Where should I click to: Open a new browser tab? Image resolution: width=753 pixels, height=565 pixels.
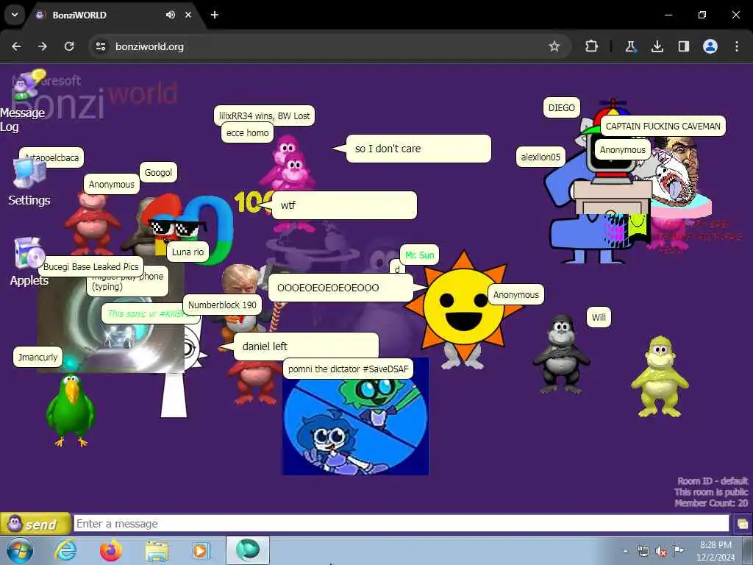[215, 15]
